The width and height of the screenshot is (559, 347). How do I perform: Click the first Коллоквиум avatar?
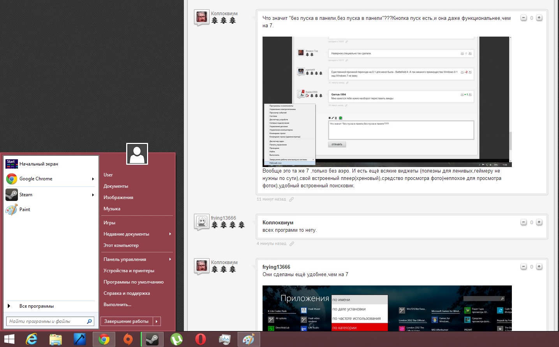201,17
